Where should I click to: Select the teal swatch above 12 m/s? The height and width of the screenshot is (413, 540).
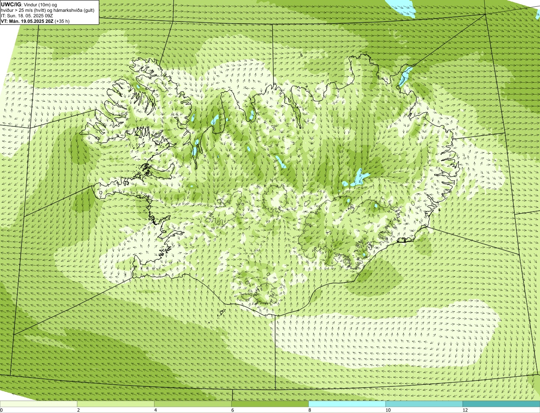pos(501,404)
